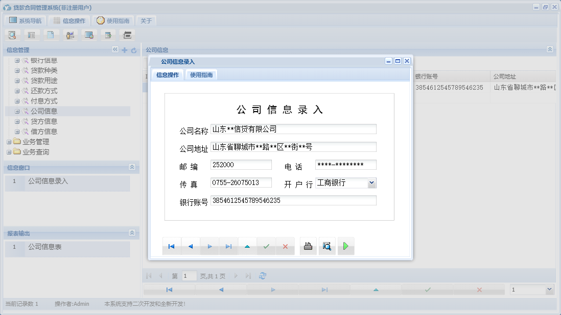561x315 pixels.
Task: Open the 开户行 bank dropdown
Action: pyautogui.click(x=372, y=182)
